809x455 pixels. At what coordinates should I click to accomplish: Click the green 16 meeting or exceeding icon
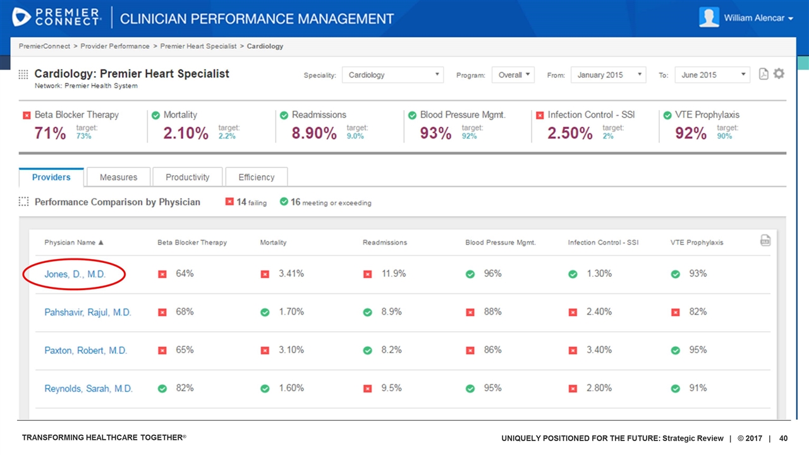pyautogui.click(x=283, y=202)
